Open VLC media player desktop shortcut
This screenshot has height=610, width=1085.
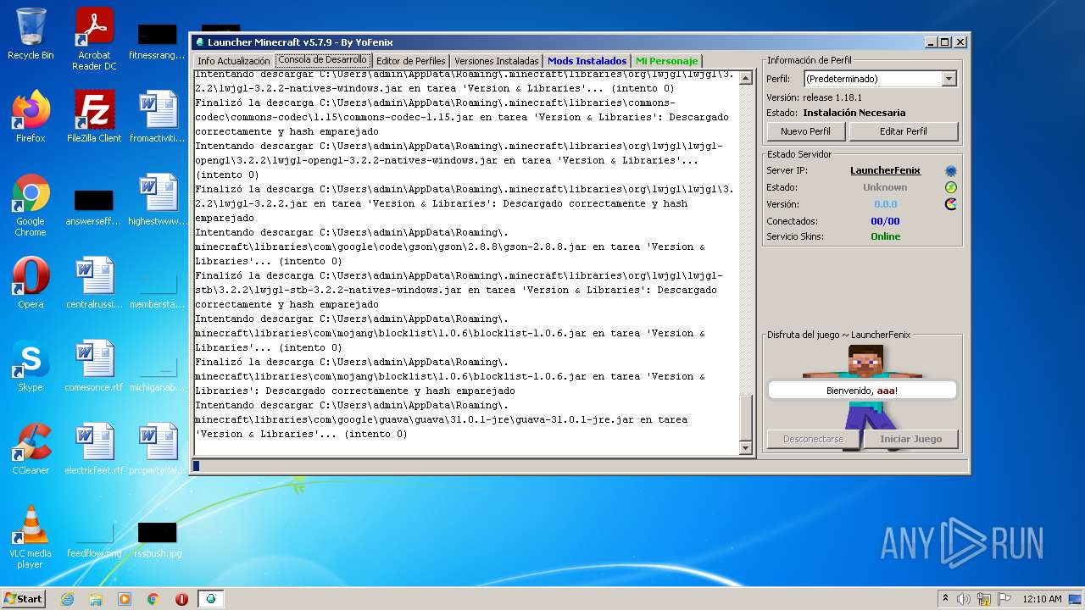[31, 537]
